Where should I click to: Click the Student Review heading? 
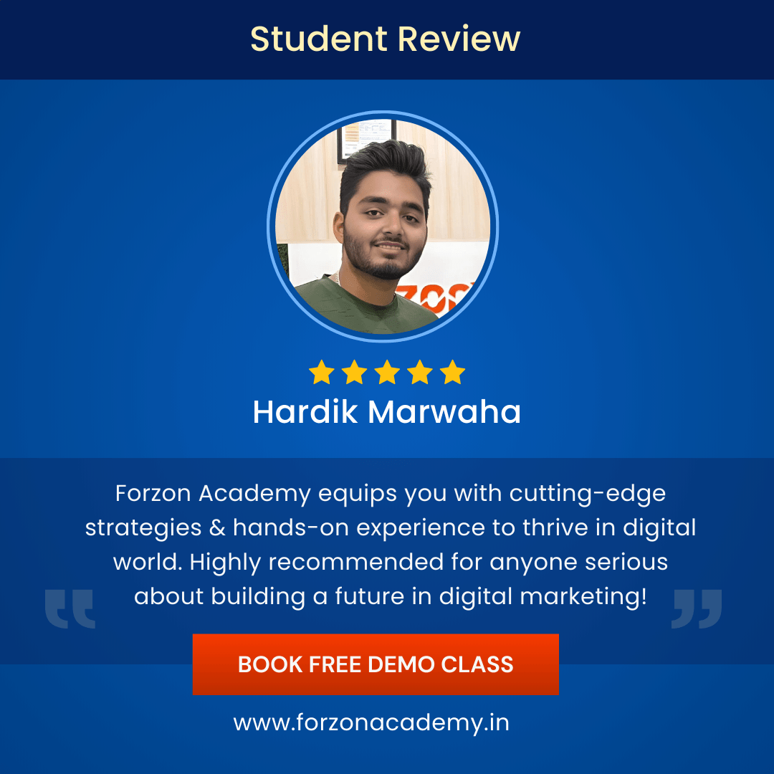386,39
